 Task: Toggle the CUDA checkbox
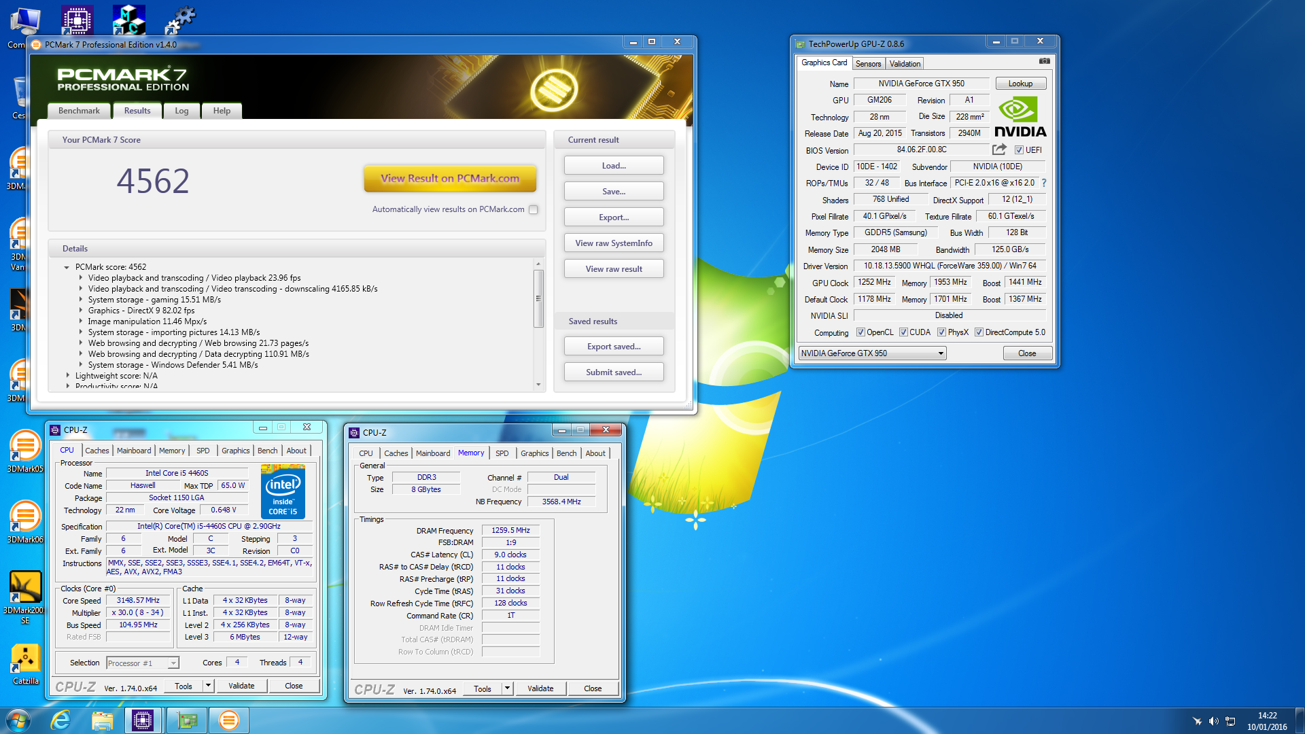(x=903, y=332)
